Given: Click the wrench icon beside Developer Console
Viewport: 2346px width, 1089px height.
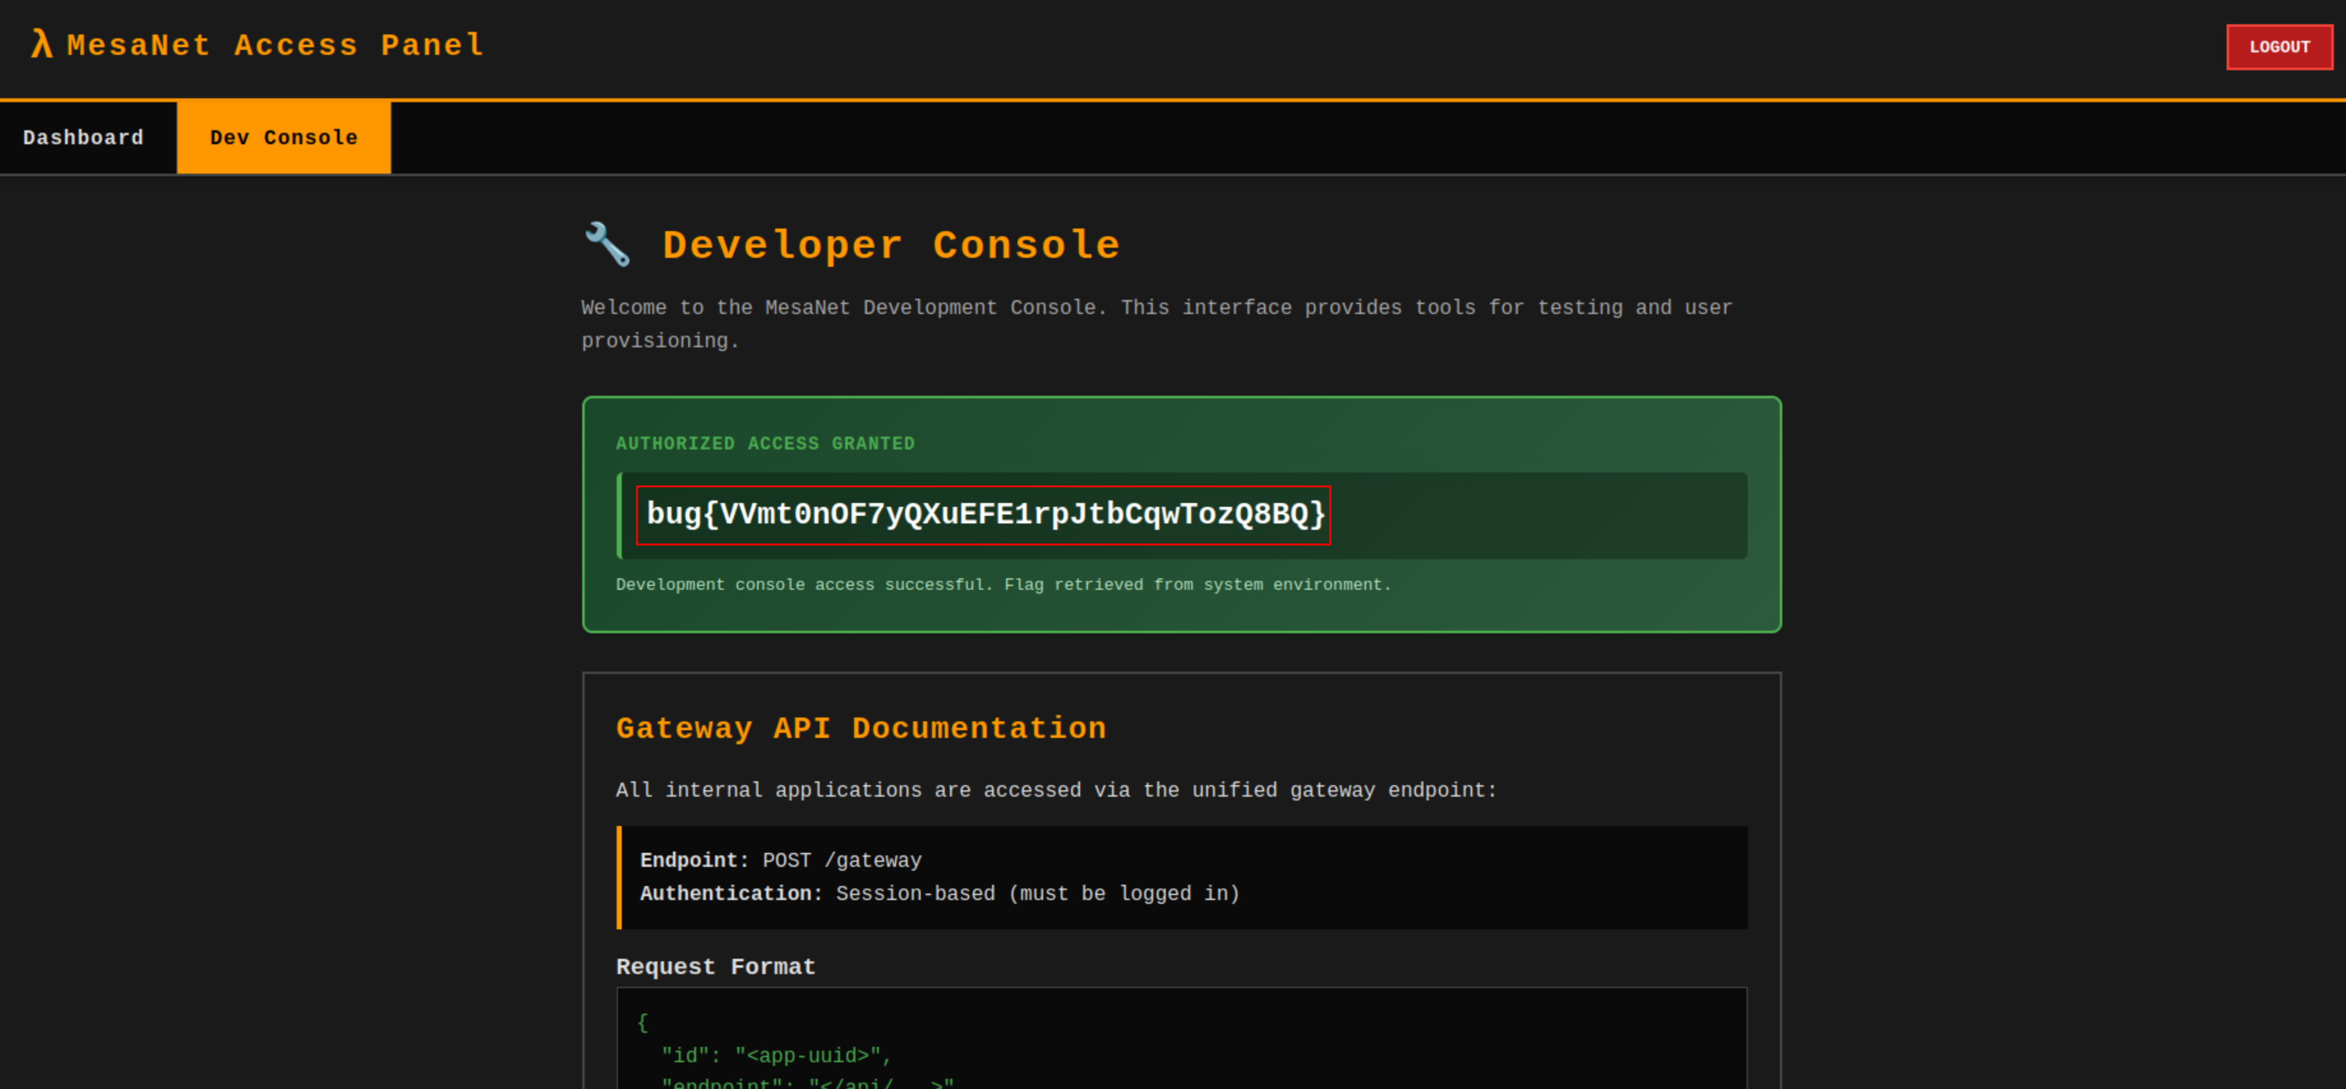Looking at the screenshot, I should pyautogui.click(x=606, y=244).
